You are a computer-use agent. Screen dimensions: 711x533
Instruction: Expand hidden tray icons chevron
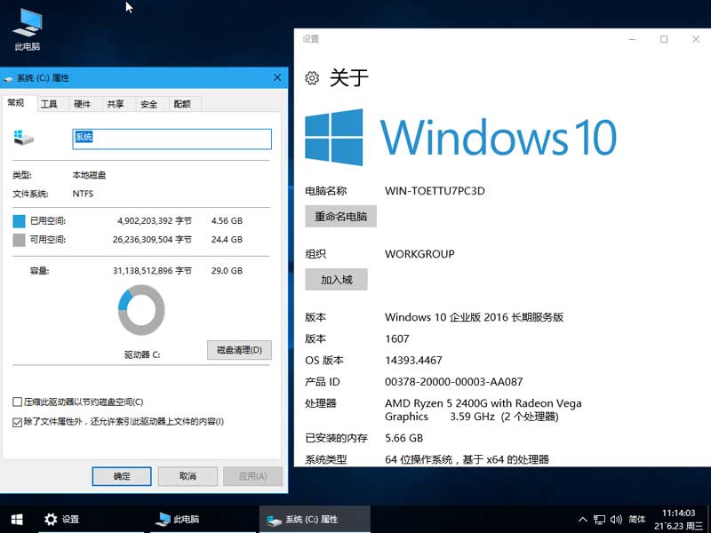[x=583, y=520]
